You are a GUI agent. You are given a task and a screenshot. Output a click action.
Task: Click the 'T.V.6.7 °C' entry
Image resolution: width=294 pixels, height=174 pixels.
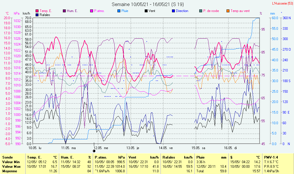click(x=271, y=162)
